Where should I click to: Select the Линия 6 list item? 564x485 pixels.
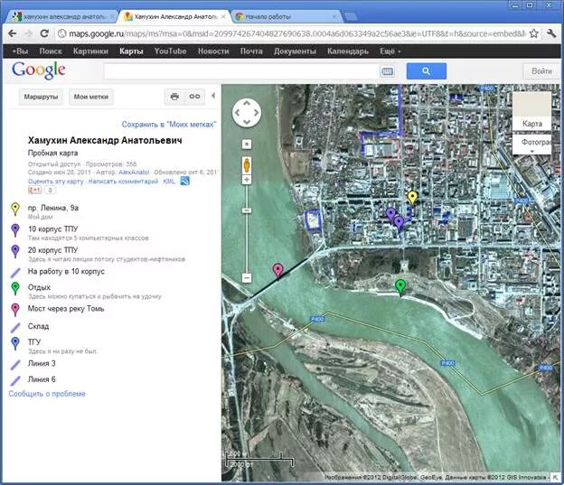click(42, 379)
